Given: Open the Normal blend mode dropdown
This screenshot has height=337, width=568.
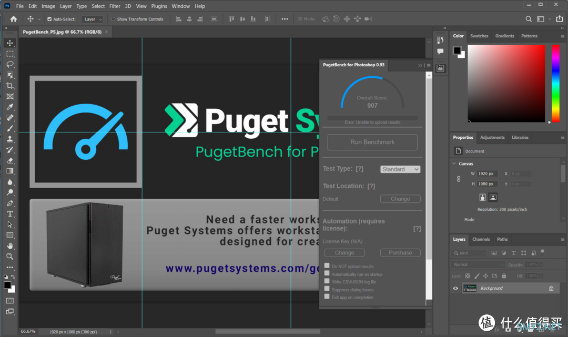Looking at the screenshot, I should [478, 264].
